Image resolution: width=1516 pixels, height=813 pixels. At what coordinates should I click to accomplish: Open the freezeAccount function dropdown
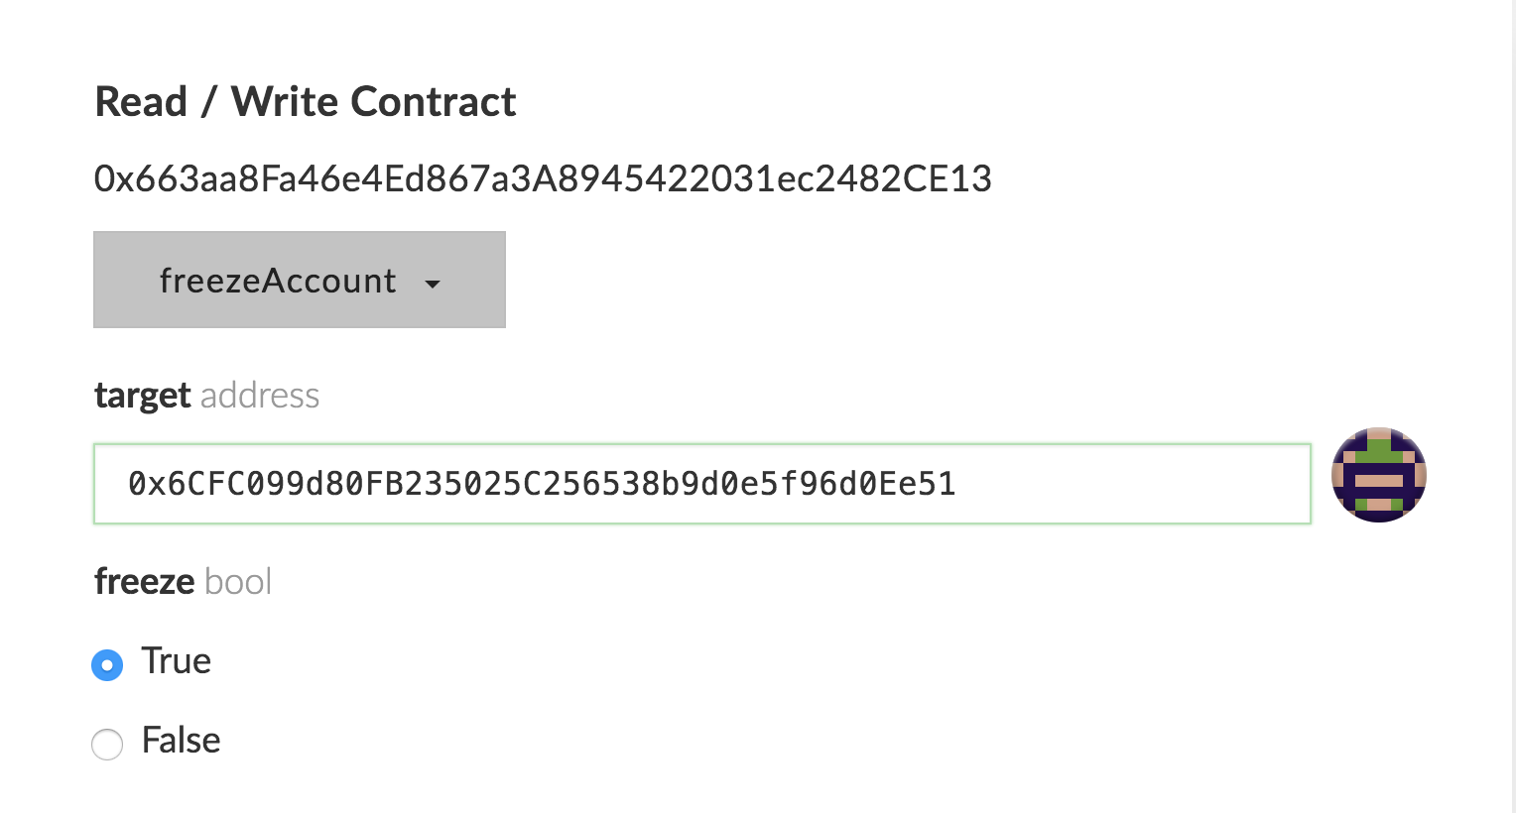(x=299, y=280)
